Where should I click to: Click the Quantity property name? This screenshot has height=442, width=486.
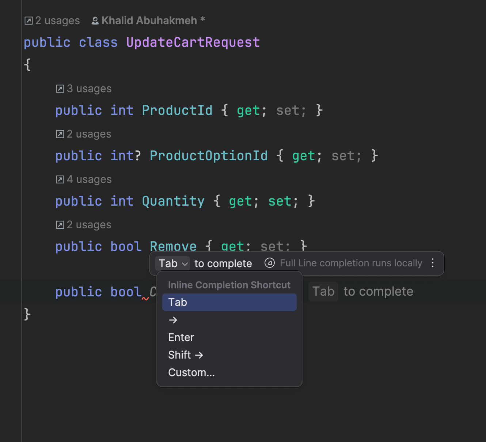(x=173, y=201)
